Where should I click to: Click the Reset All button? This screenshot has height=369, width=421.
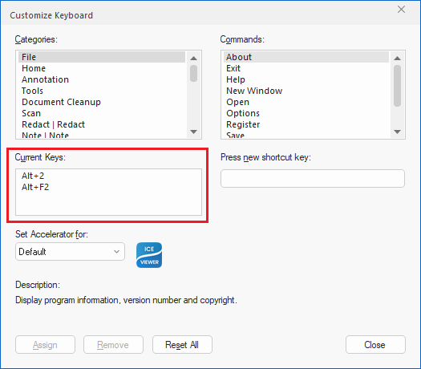coord(182,345)
